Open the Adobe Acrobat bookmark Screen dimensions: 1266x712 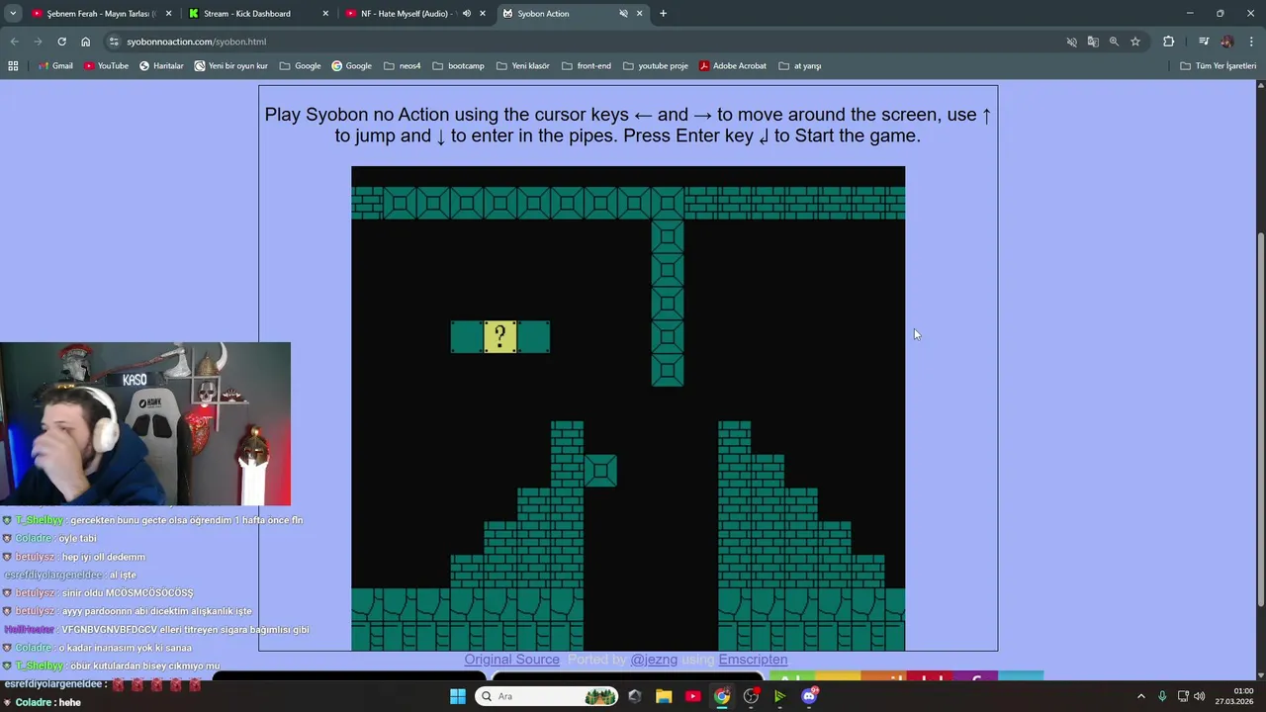coord(733,66)
